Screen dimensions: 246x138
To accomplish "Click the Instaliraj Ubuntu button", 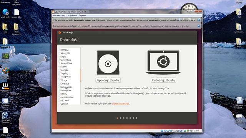I will pyautogui.click(x=163, y=80).
